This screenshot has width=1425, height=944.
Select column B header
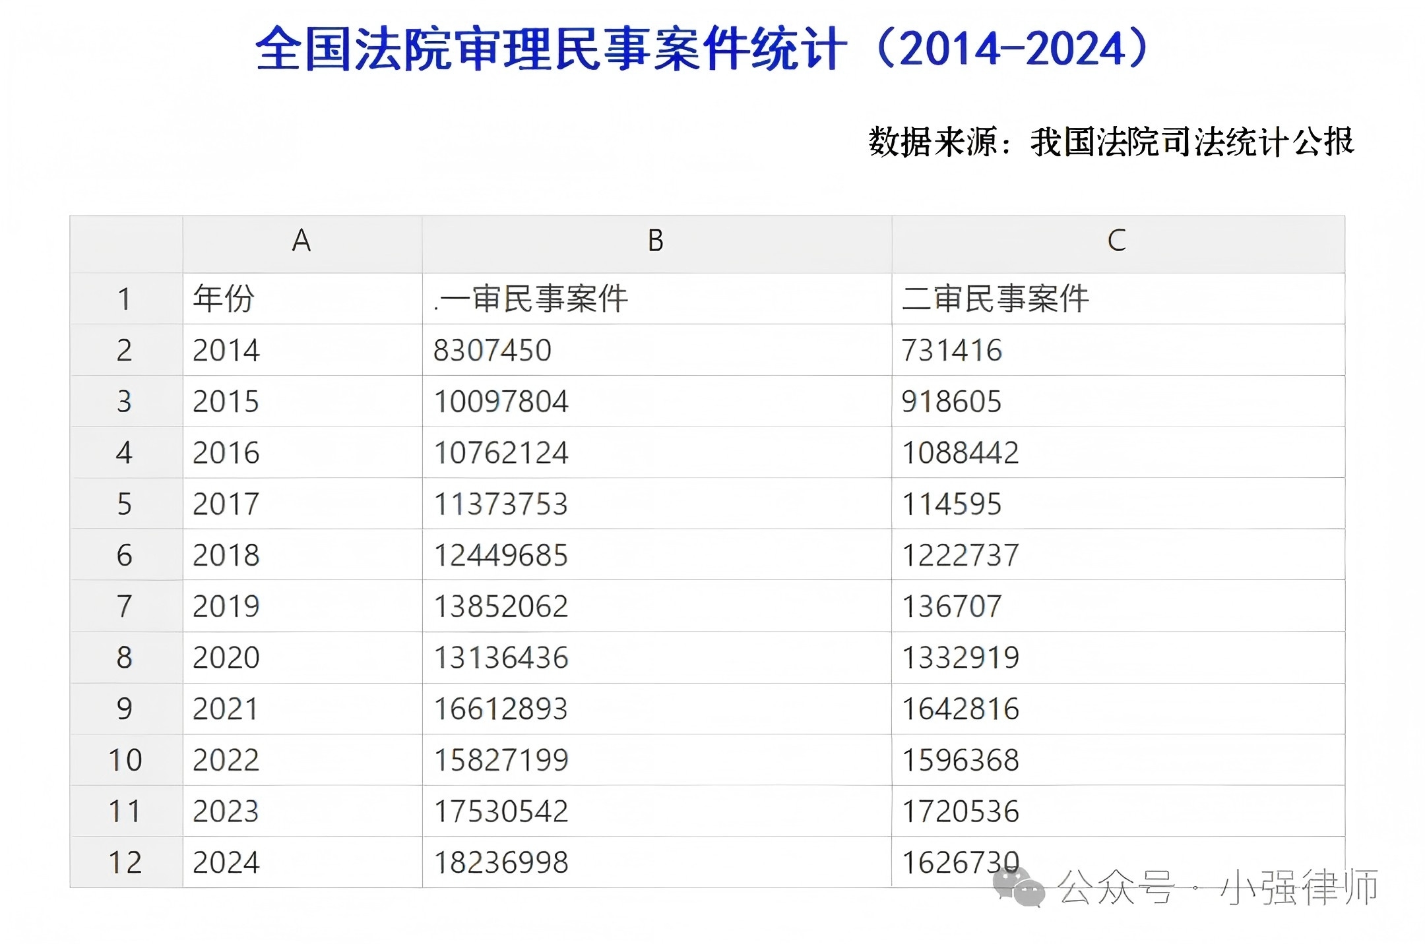pos(656,241)
